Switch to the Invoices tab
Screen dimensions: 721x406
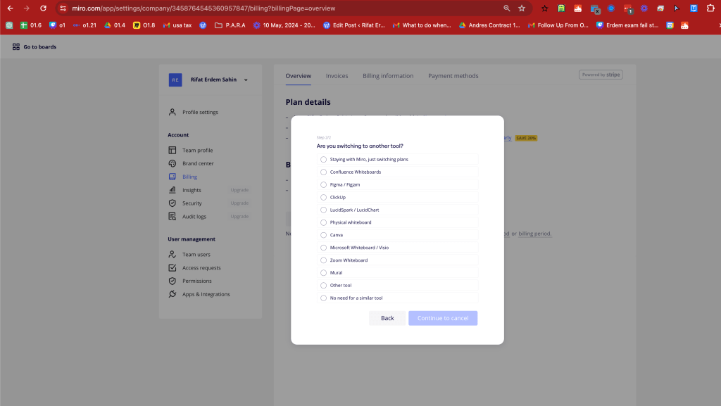tap(337, 76)
